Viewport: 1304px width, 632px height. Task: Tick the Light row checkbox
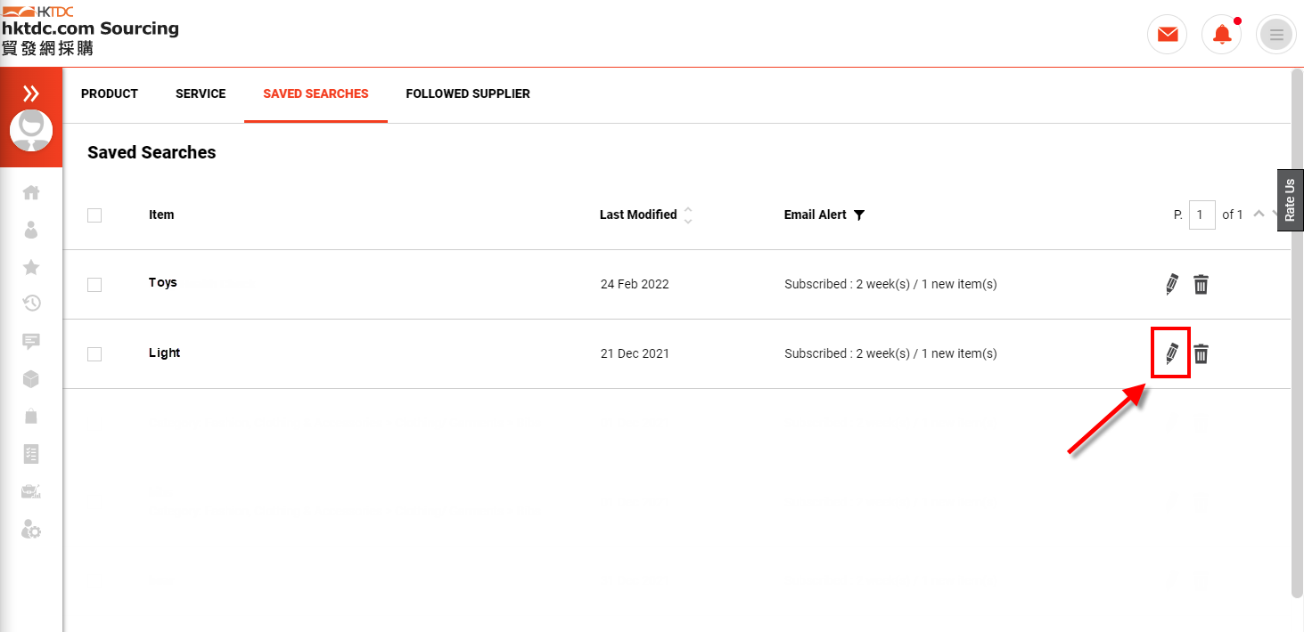coord(94,354)
